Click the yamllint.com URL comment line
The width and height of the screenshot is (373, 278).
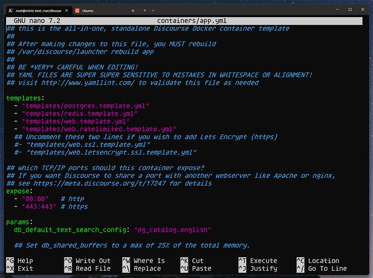132,83
